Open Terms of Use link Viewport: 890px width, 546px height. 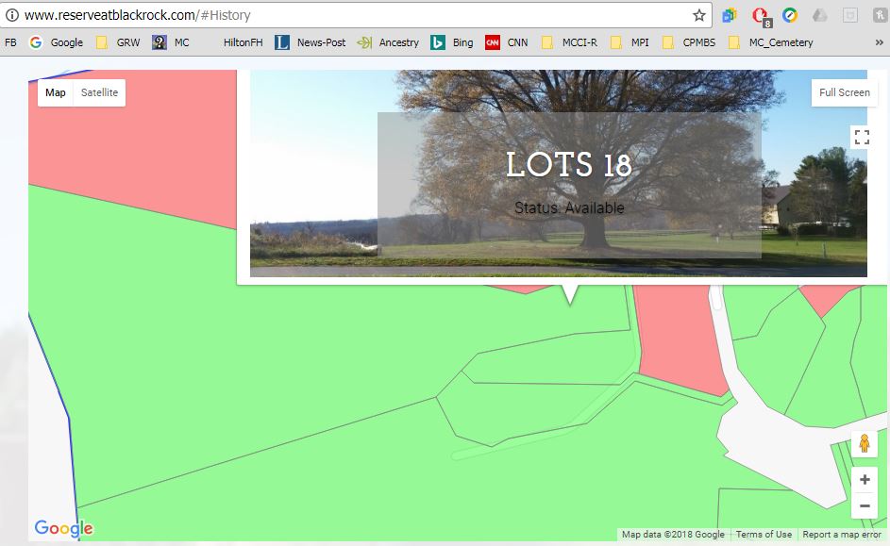tap(764, 534)
